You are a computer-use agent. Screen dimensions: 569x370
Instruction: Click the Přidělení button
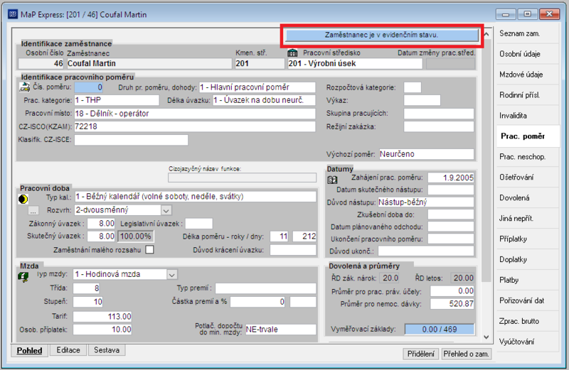click(x=420, y=354)
